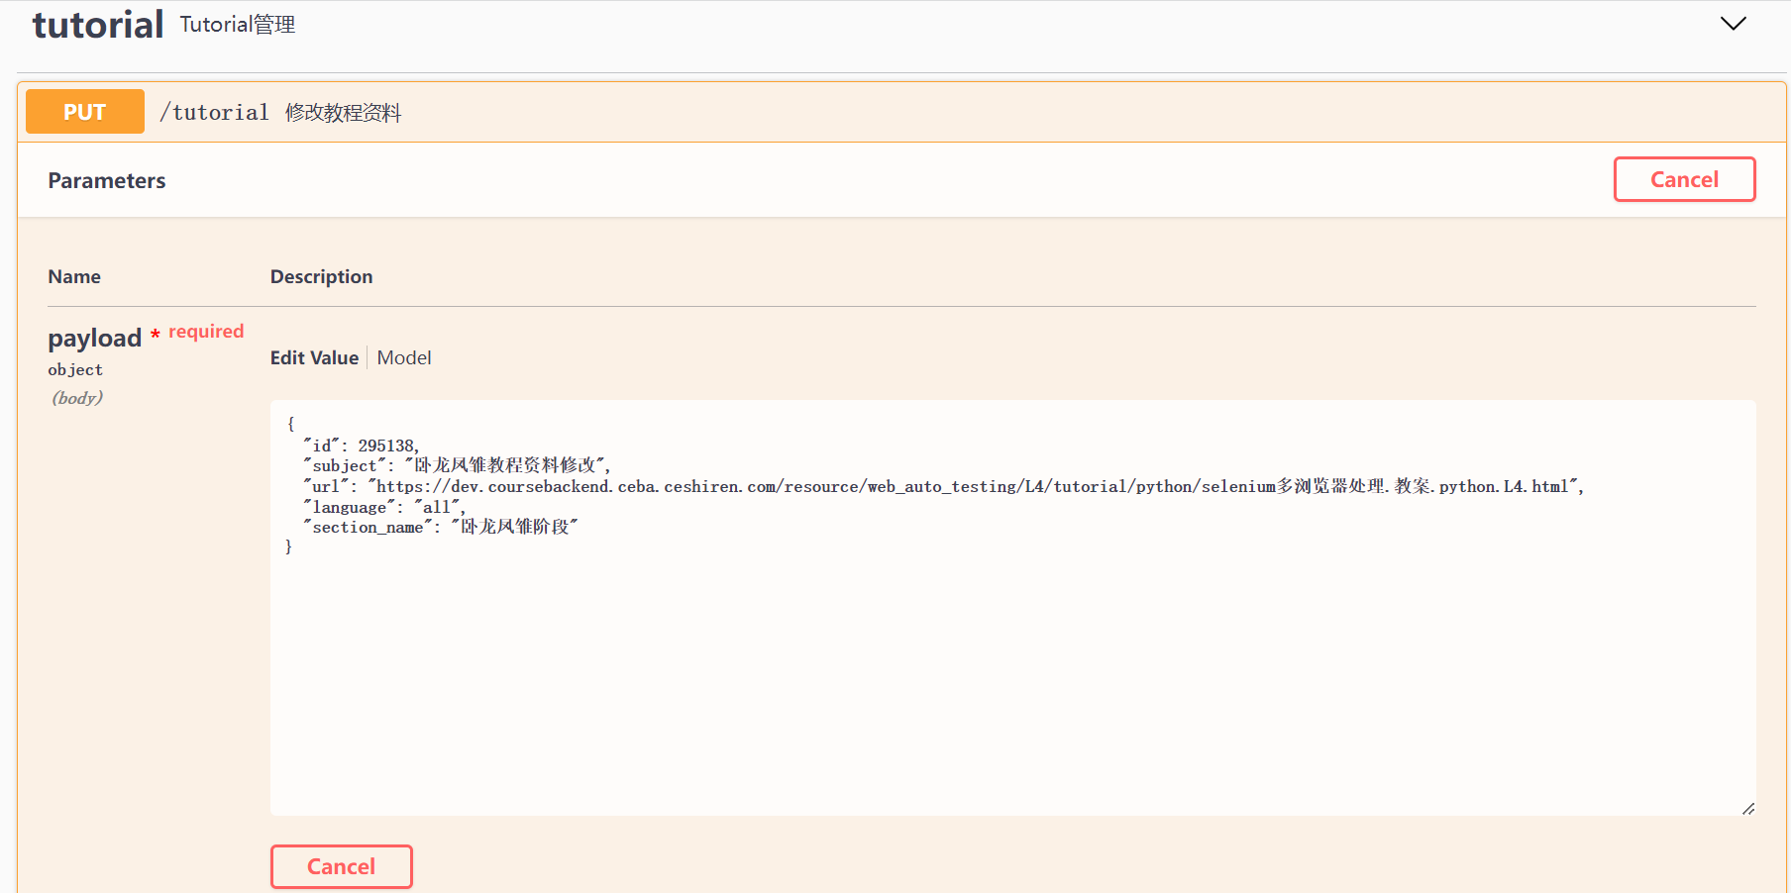Click the resize handle of the payload textarea

click(x=1747, y=809)
